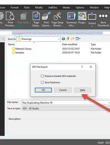Open the Tools menu
The image size is (110, 145).
pos(27,8)
